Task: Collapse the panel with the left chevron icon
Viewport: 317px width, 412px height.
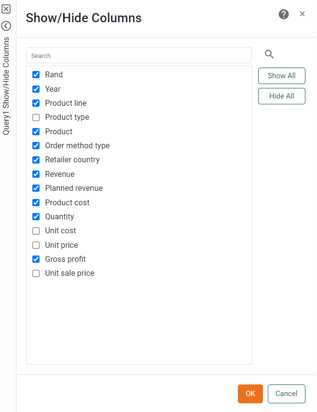Action: pyautogui.click(x=7, y=26)
